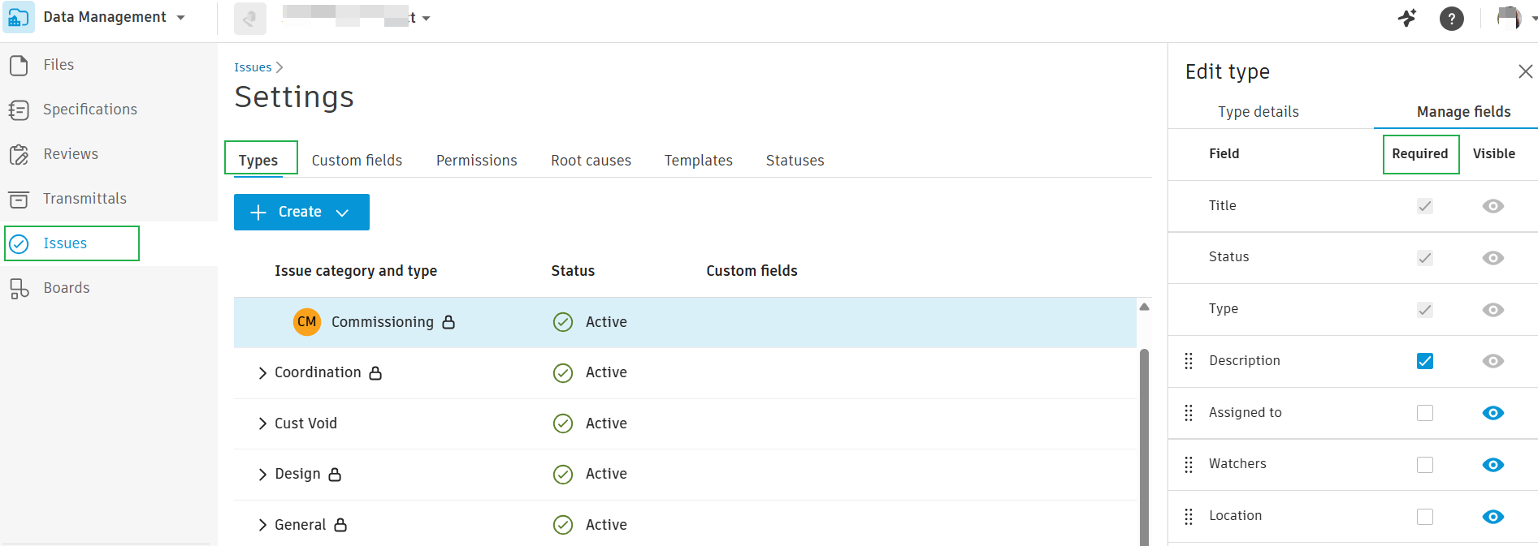Open the Type details tab
Image resolution: width=1538 pixels, height=546 pixels.
tap(1258, 112)
